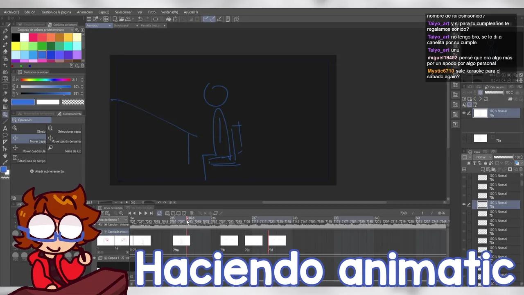This screenshot has height=295, width=524.
Task: Click the Undo arrow in command bar
Action: pos(140,19)
